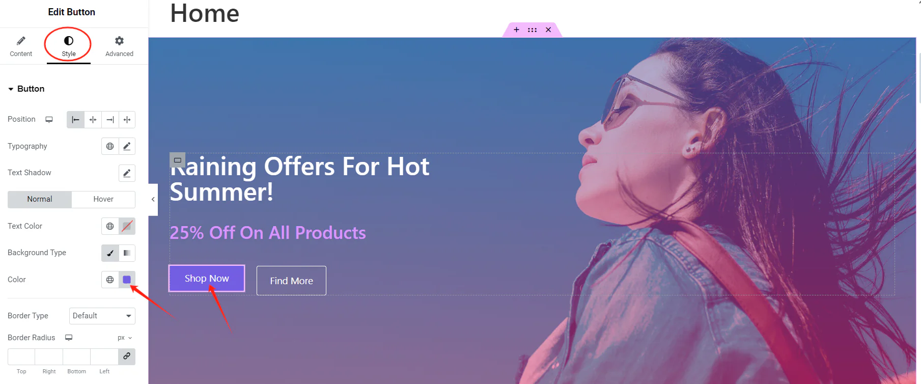921x384 pixels.
Task: Switch to the Advanced tab
Action: (119, 46)
